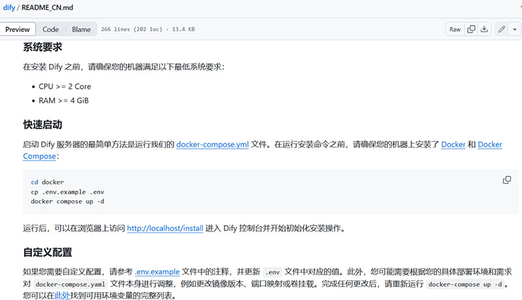Image resolution: width=522 pixels, height=300 pixels.
Task: Switch to Code tab
Action: click(51, 29)
